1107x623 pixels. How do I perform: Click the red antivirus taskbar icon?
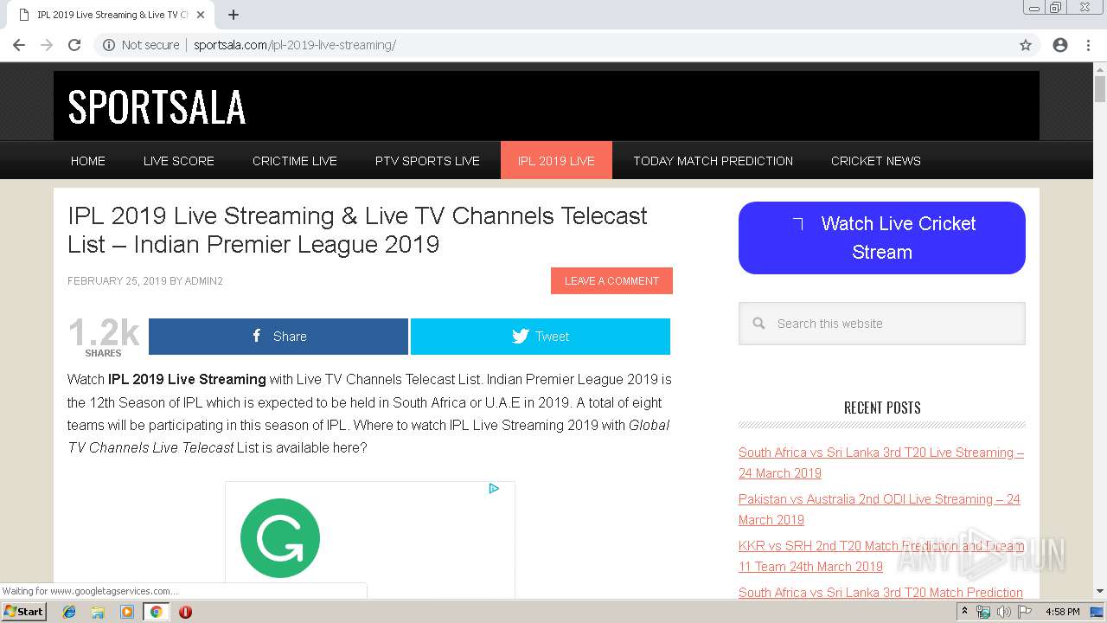[x=185, y=612]
